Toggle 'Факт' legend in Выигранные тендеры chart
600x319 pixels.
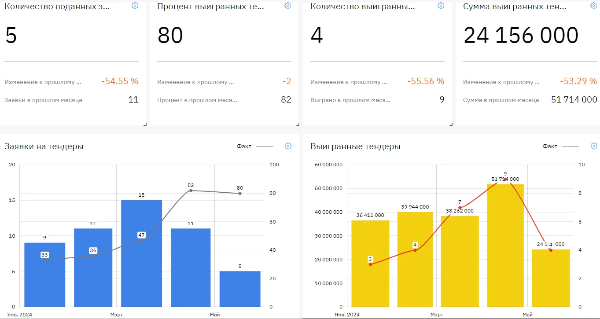561,146
